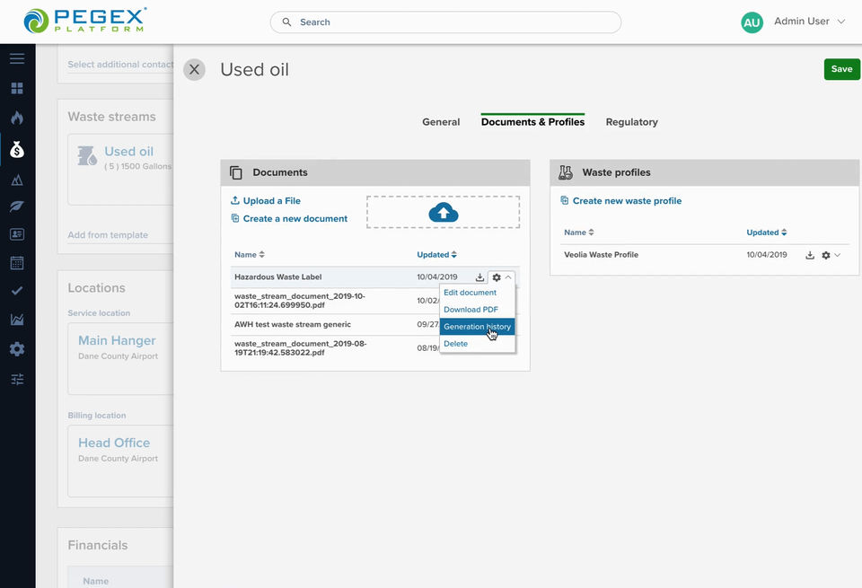
Task: Open the Used oil waste stream card
Action: [x=120, y=170]
